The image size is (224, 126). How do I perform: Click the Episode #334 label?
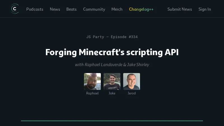pyautogui.click(x=124, y=37)
